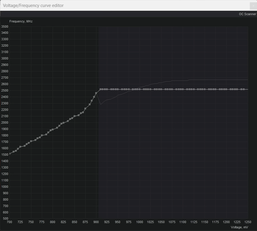257x231 pixels.
Task: Click the OC Scanner button
Action: pyautogui.click(x=247, y=14)
